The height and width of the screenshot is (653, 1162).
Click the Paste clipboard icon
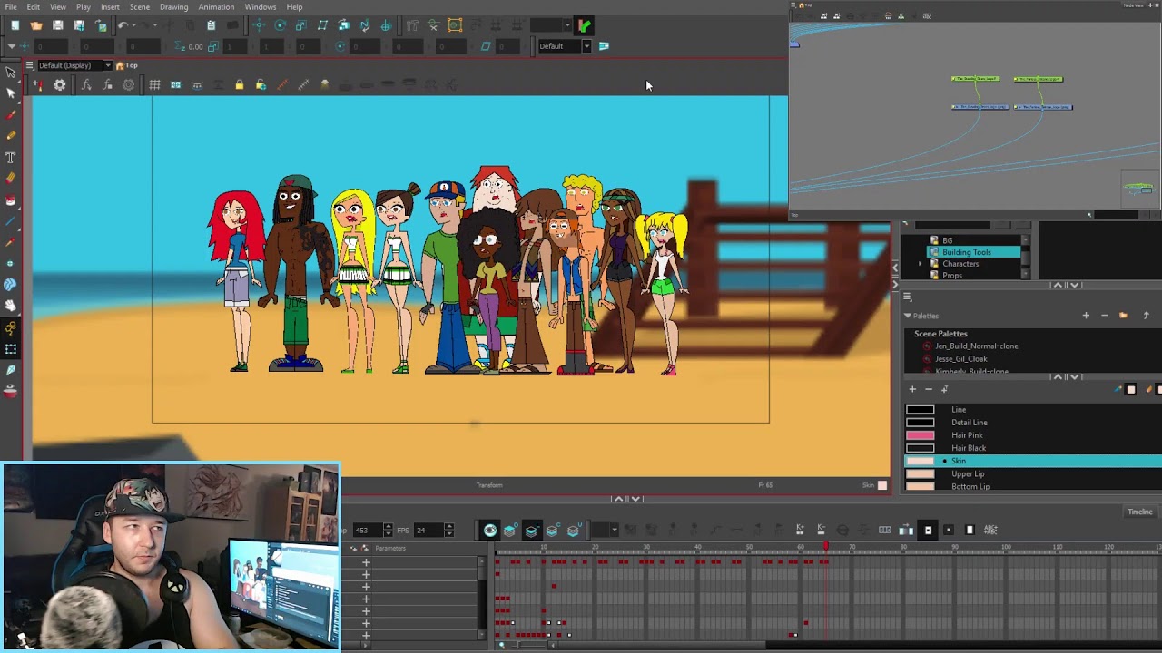[211, 25]
